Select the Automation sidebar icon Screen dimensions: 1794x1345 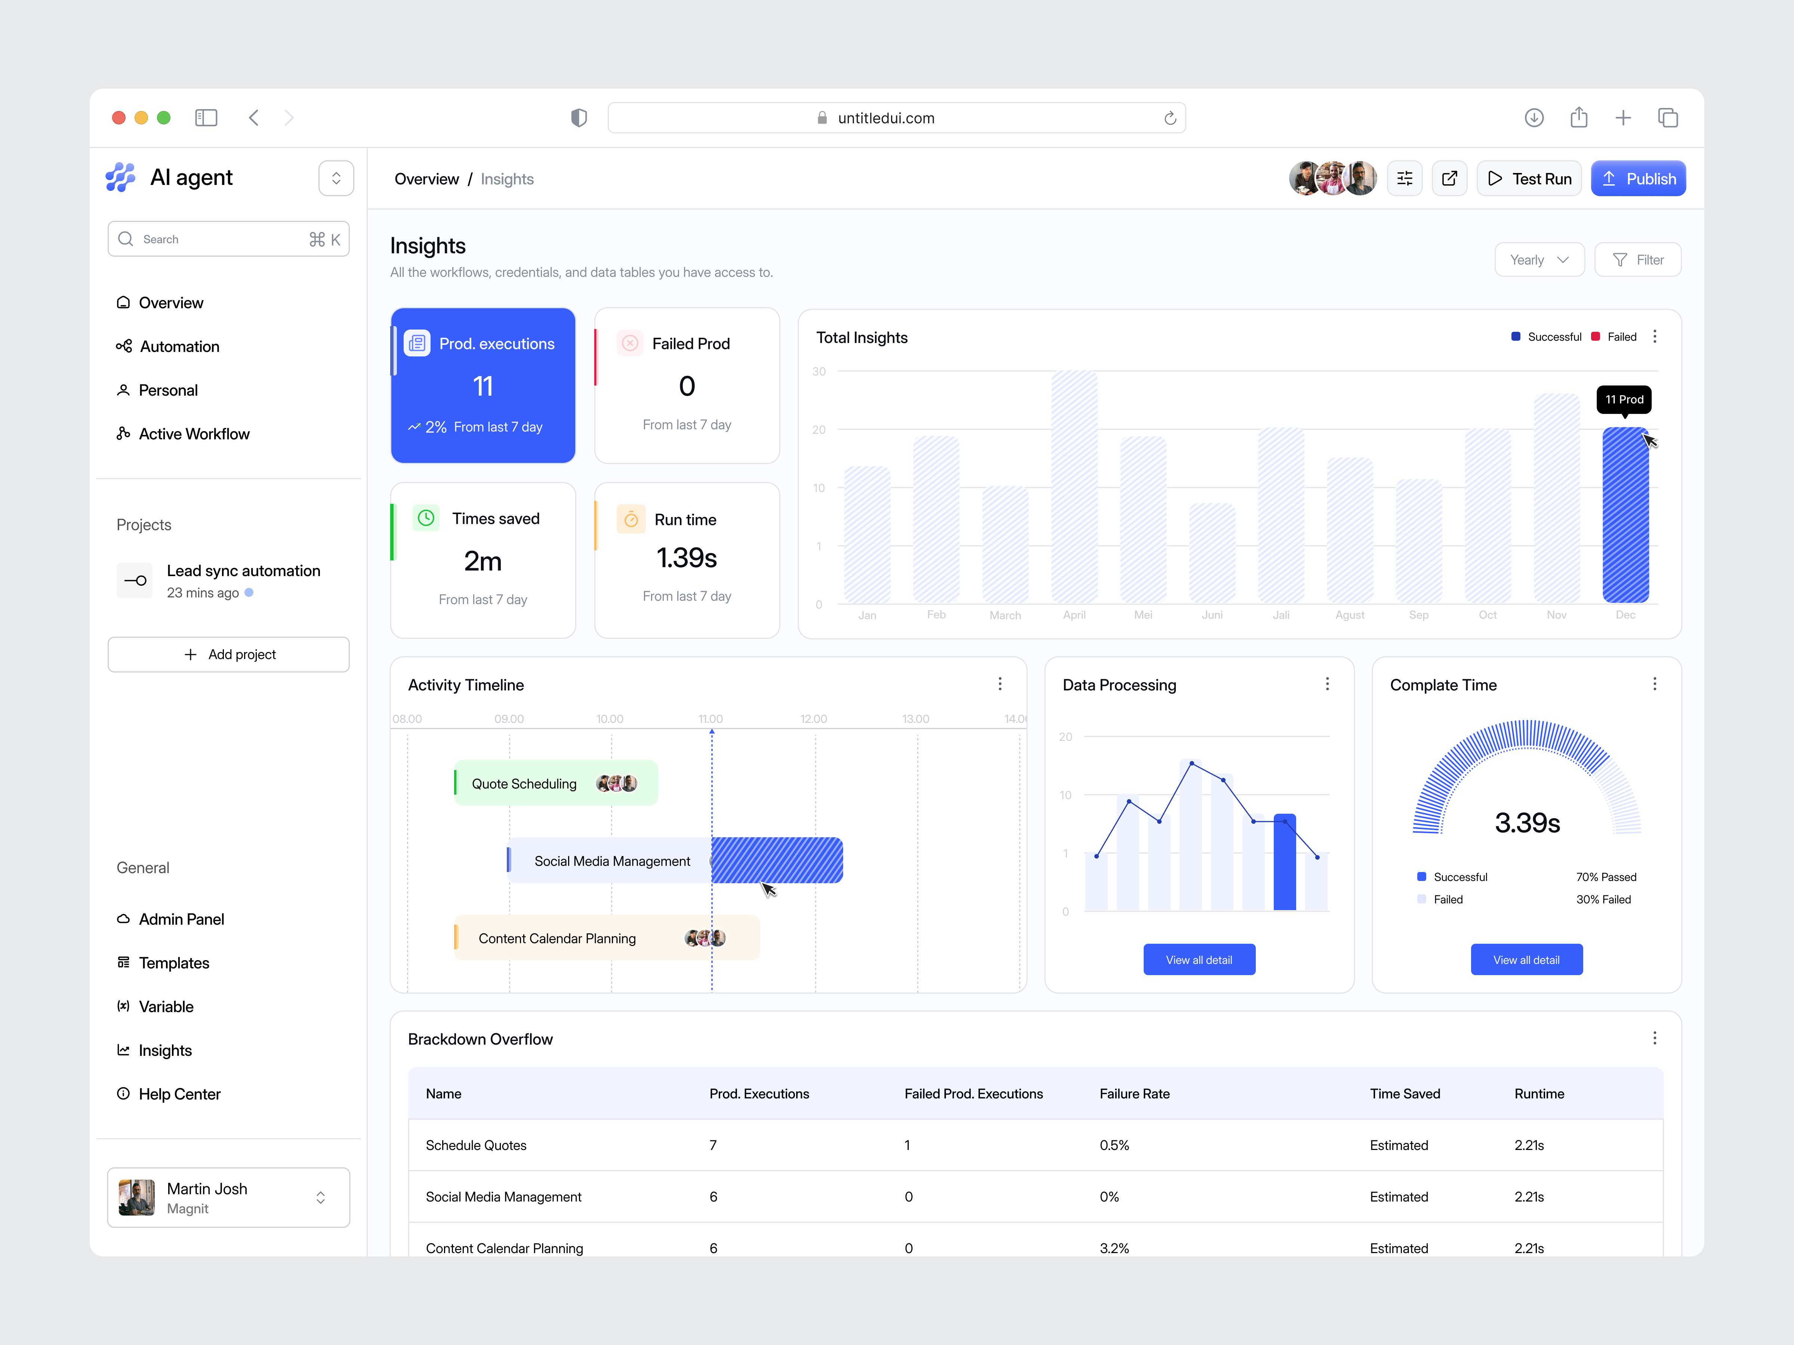[x=123, y=346]
